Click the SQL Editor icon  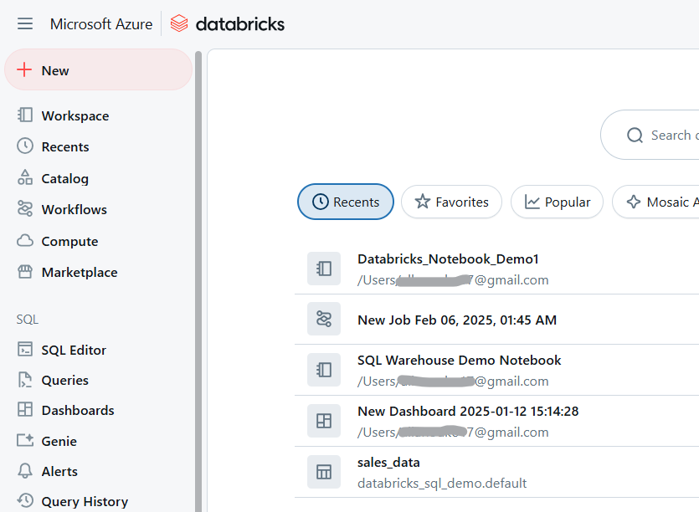(x=25, y=350)
